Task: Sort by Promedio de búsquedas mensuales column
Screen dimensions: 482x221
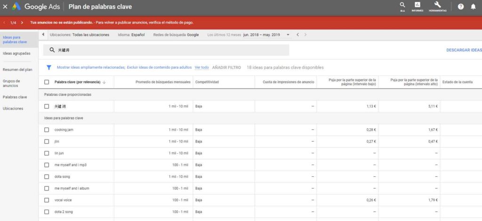Action: [163, 82]
